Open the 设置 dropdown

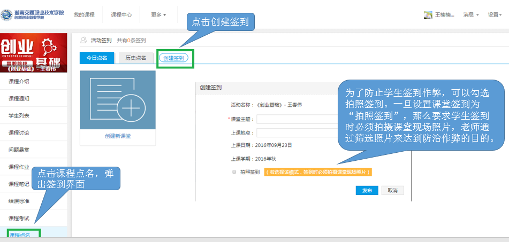495,15
